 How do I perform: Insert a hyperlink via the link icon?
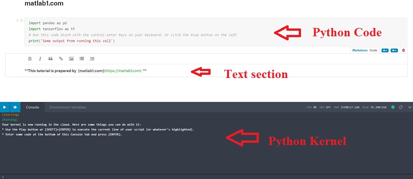[61, 59]
